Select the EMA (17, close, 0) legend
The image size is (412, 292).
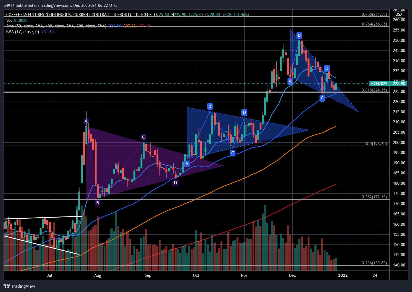[23, 32]
